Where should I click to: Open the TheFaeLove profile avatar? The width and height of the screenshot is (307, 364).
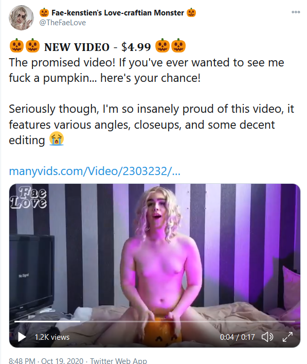pos(21,18)
